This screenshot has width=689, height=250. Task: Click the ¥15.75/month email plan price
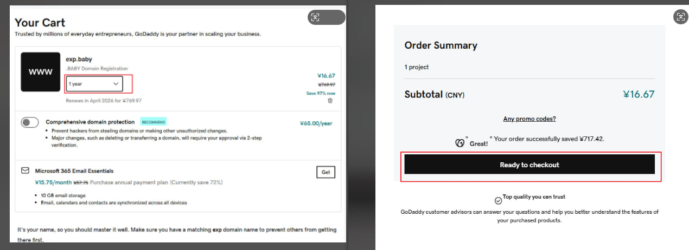(53, 182)
